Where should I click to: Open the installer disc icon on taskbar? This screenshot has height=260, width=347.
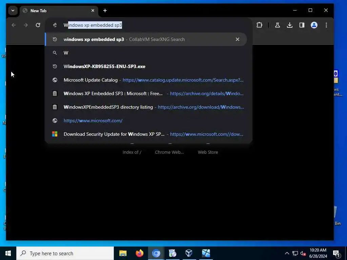(172, 253)
